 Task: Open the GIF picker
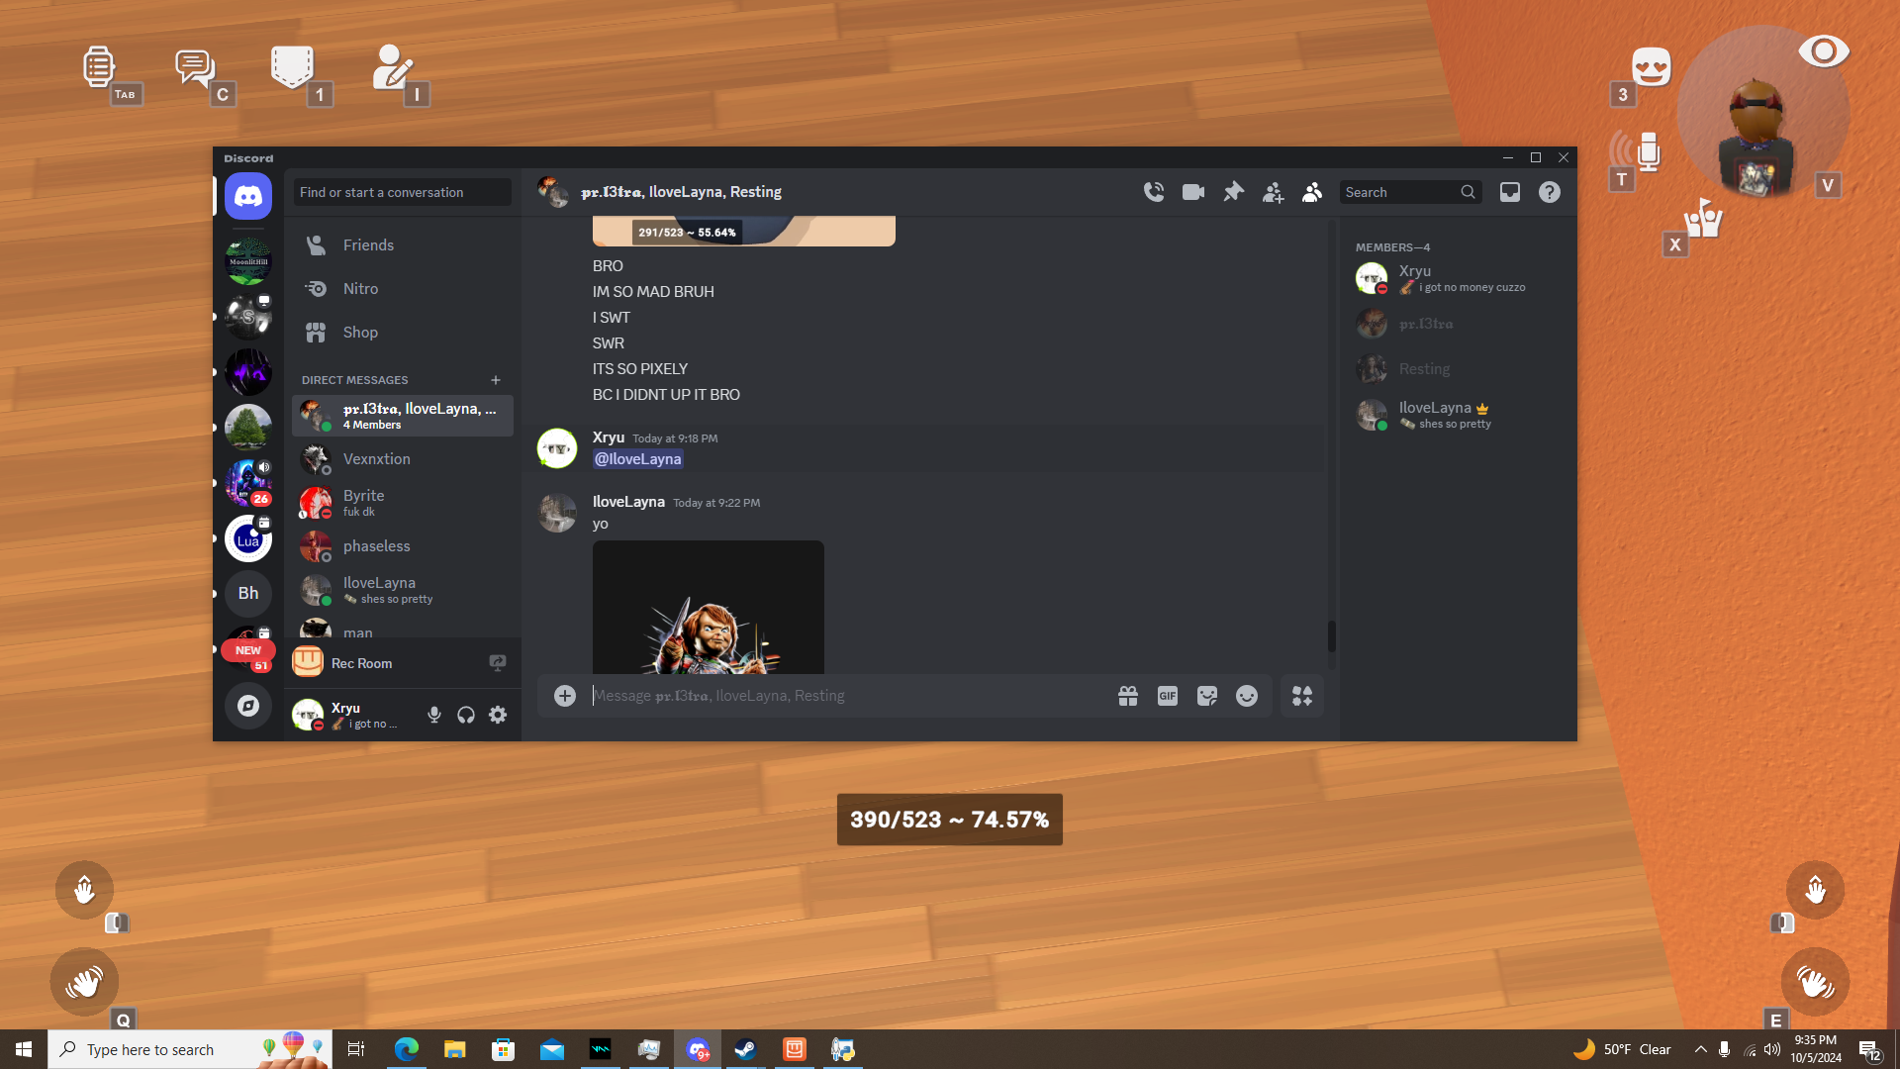coord(1168,696)
